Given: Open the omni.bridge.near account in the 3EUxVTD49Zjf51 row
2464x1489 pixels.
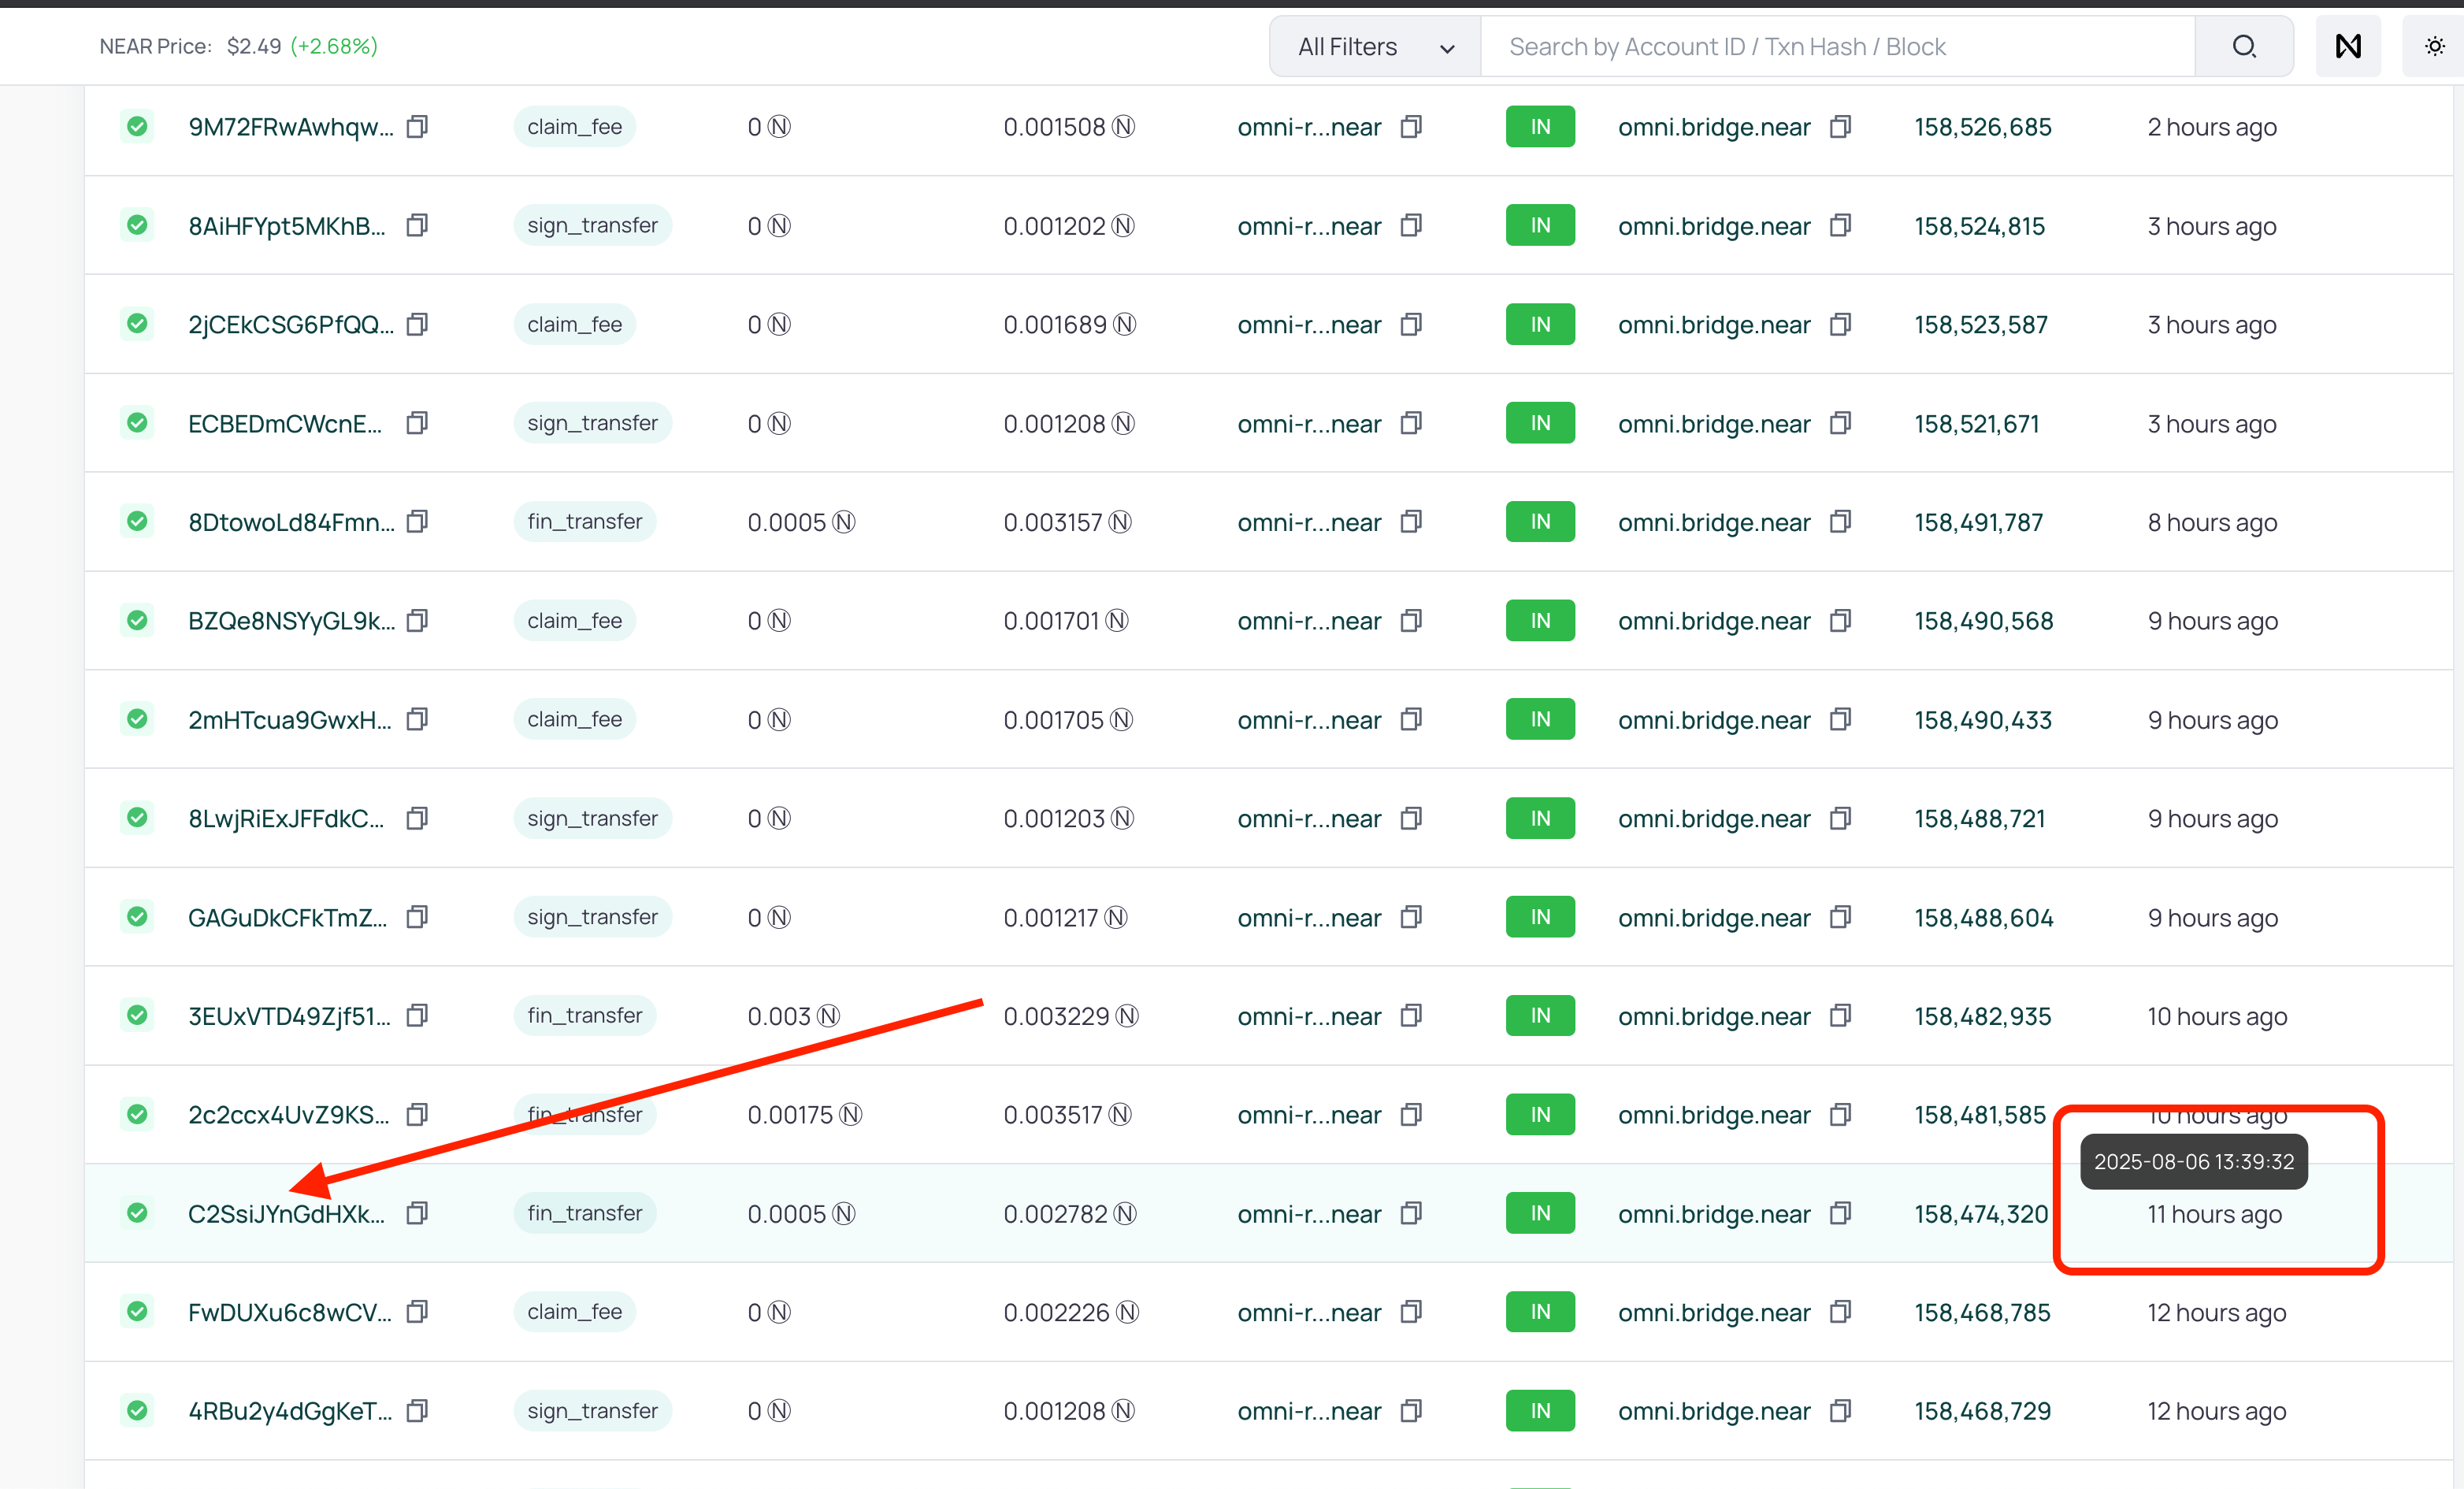Looking at the screenshot, I should tap(1713, 1016).
